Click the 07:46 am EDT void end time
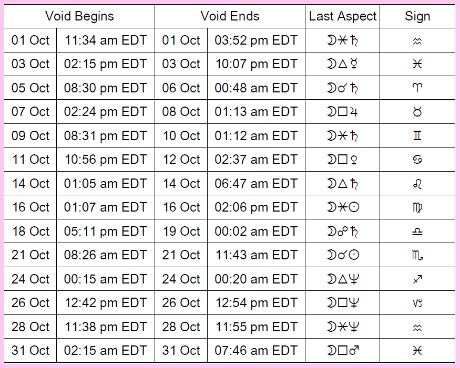 pos(256,350)
